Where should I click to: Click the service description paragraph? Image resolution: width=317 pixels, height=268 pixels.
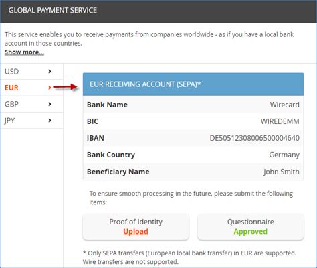coord(149,39)
